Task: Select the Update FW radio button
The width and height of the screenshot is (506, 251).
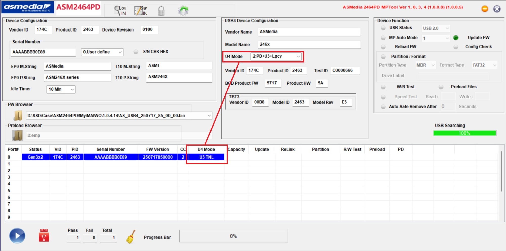Action: tap(456, 38)
